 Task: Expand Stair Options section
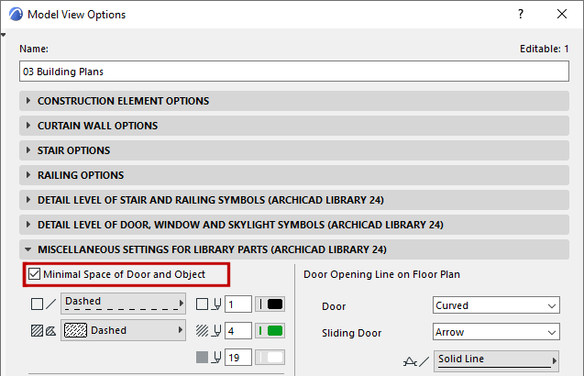click(x=294, y=150)
